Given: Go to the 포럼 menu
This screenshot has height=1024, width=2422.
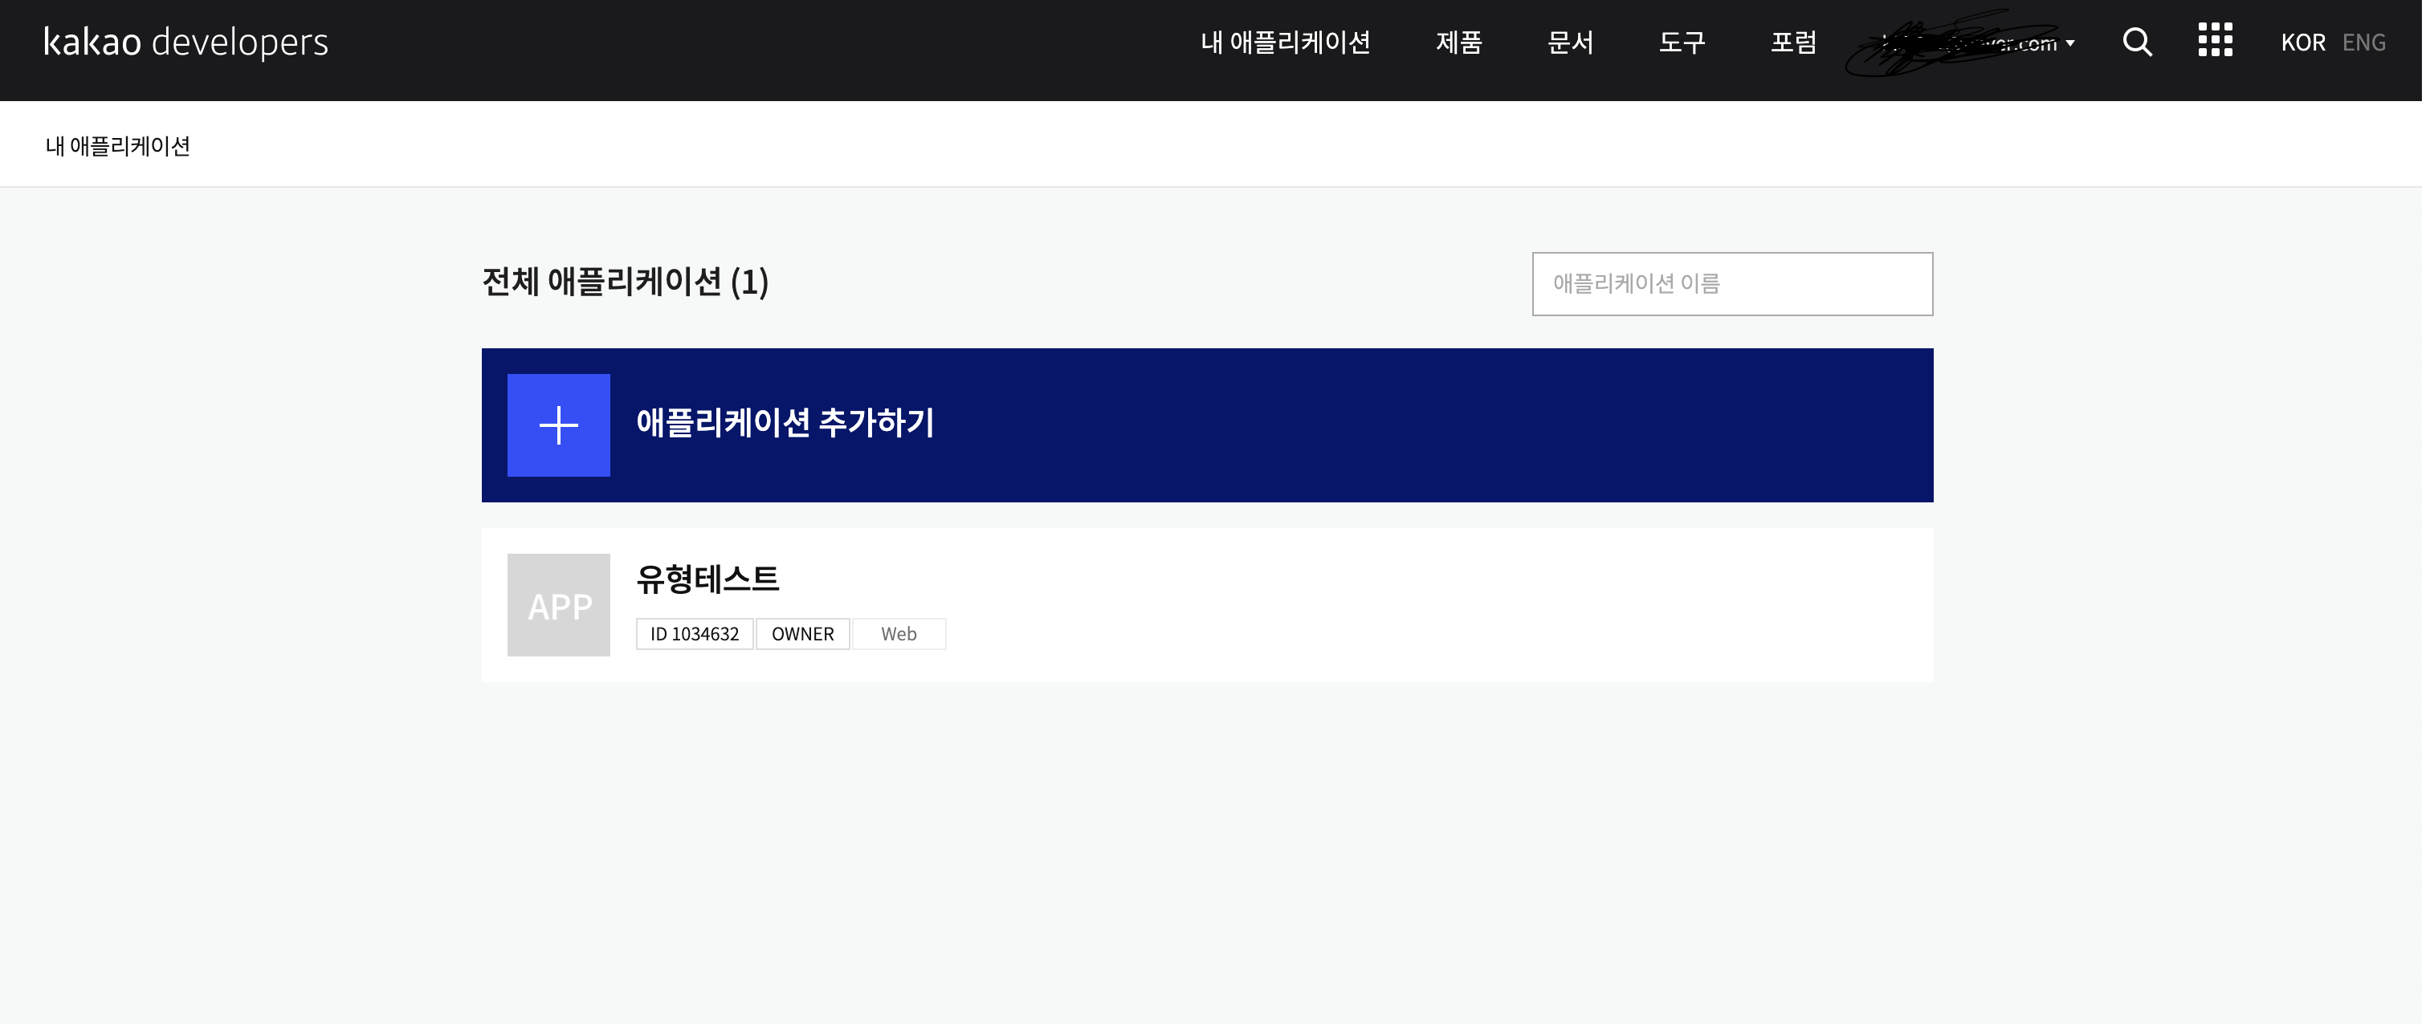Looking at the screenshot, I should 1793,43.
